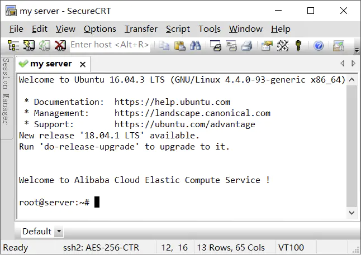The width and height of the screenshot is (361, 255).
Task: Open the Session Manager side panel
Action: click(6, 97)
